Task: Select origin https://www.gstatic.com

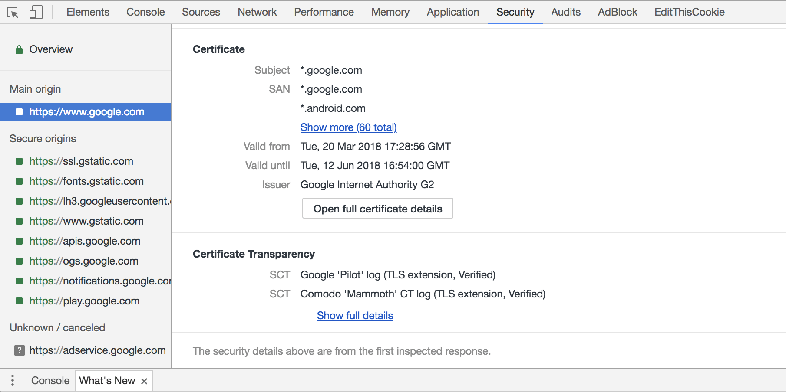Action: pyautogui.click(x=86, y=221)
